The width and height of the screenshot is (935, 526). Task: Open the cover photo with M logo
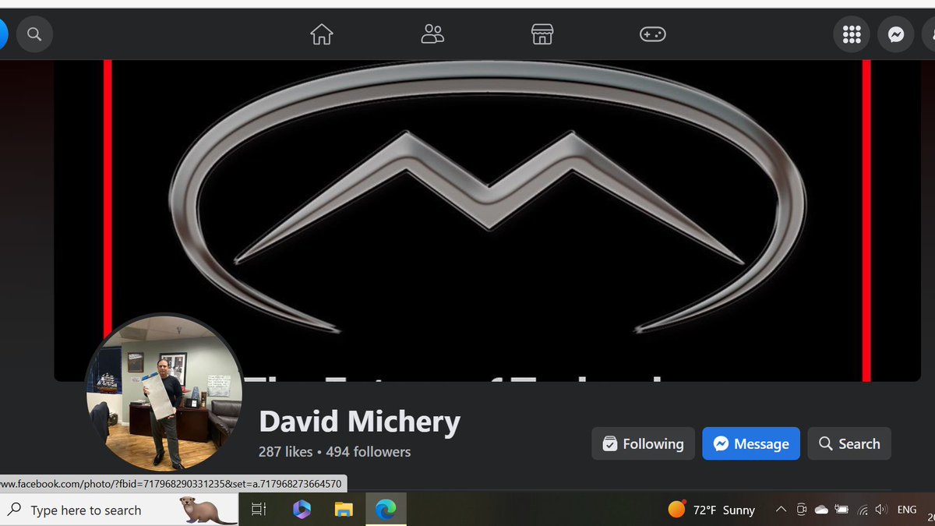(x=487, y=221)
